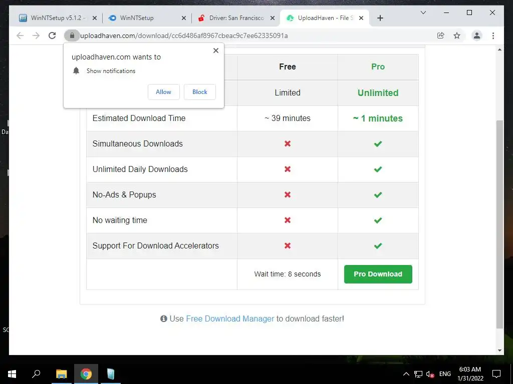Viewport: 513px width, 384px height.
Task: Click the Pro column header
Action: pos(378,66)
